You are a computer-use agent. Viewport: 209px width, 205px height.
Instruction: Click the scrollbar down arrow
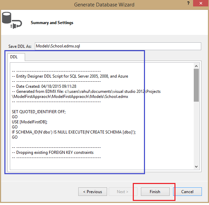(196, 167)
